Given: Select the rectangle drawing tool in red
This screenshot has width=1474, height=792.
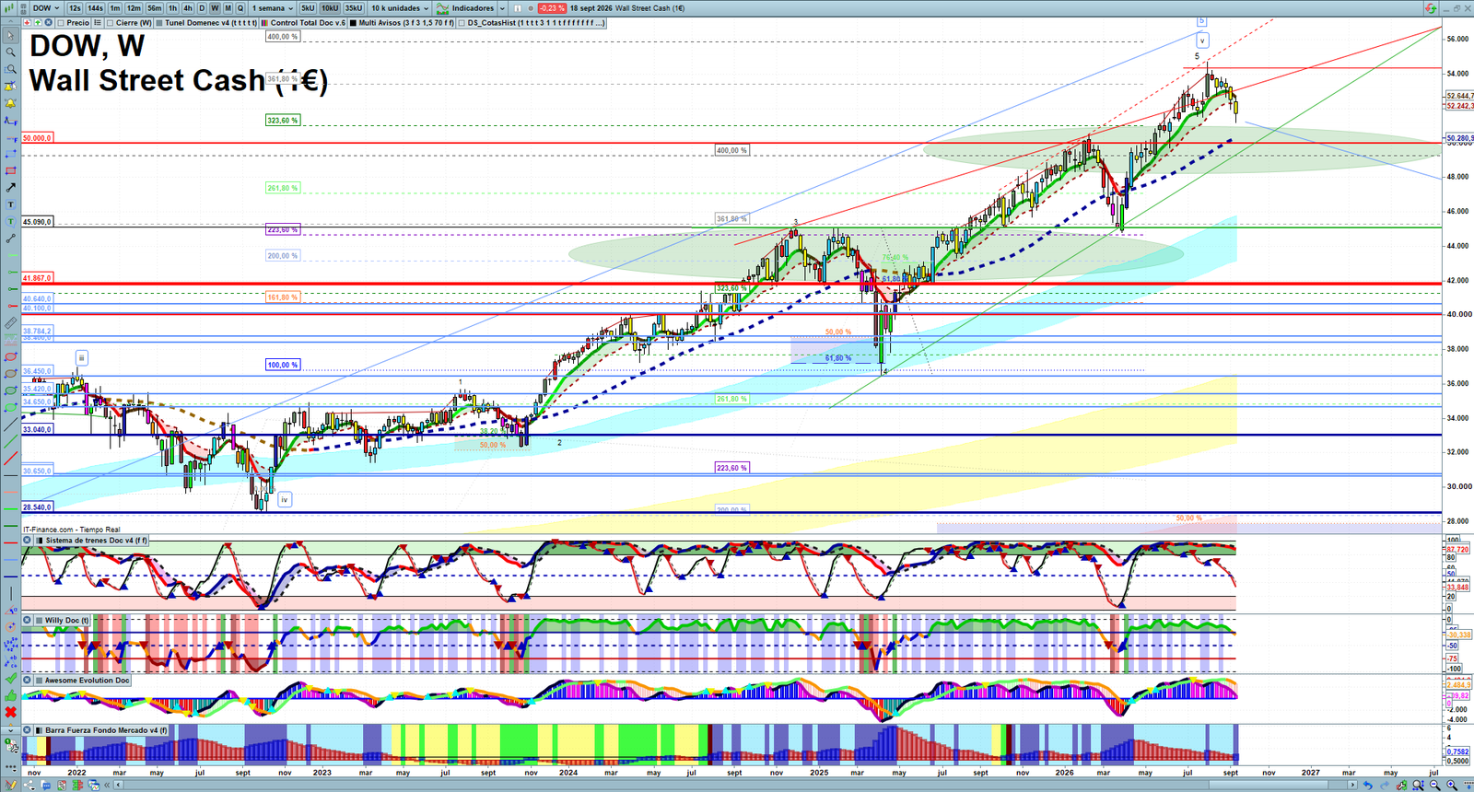Looking at the screenshot, I should coord(10,170).
